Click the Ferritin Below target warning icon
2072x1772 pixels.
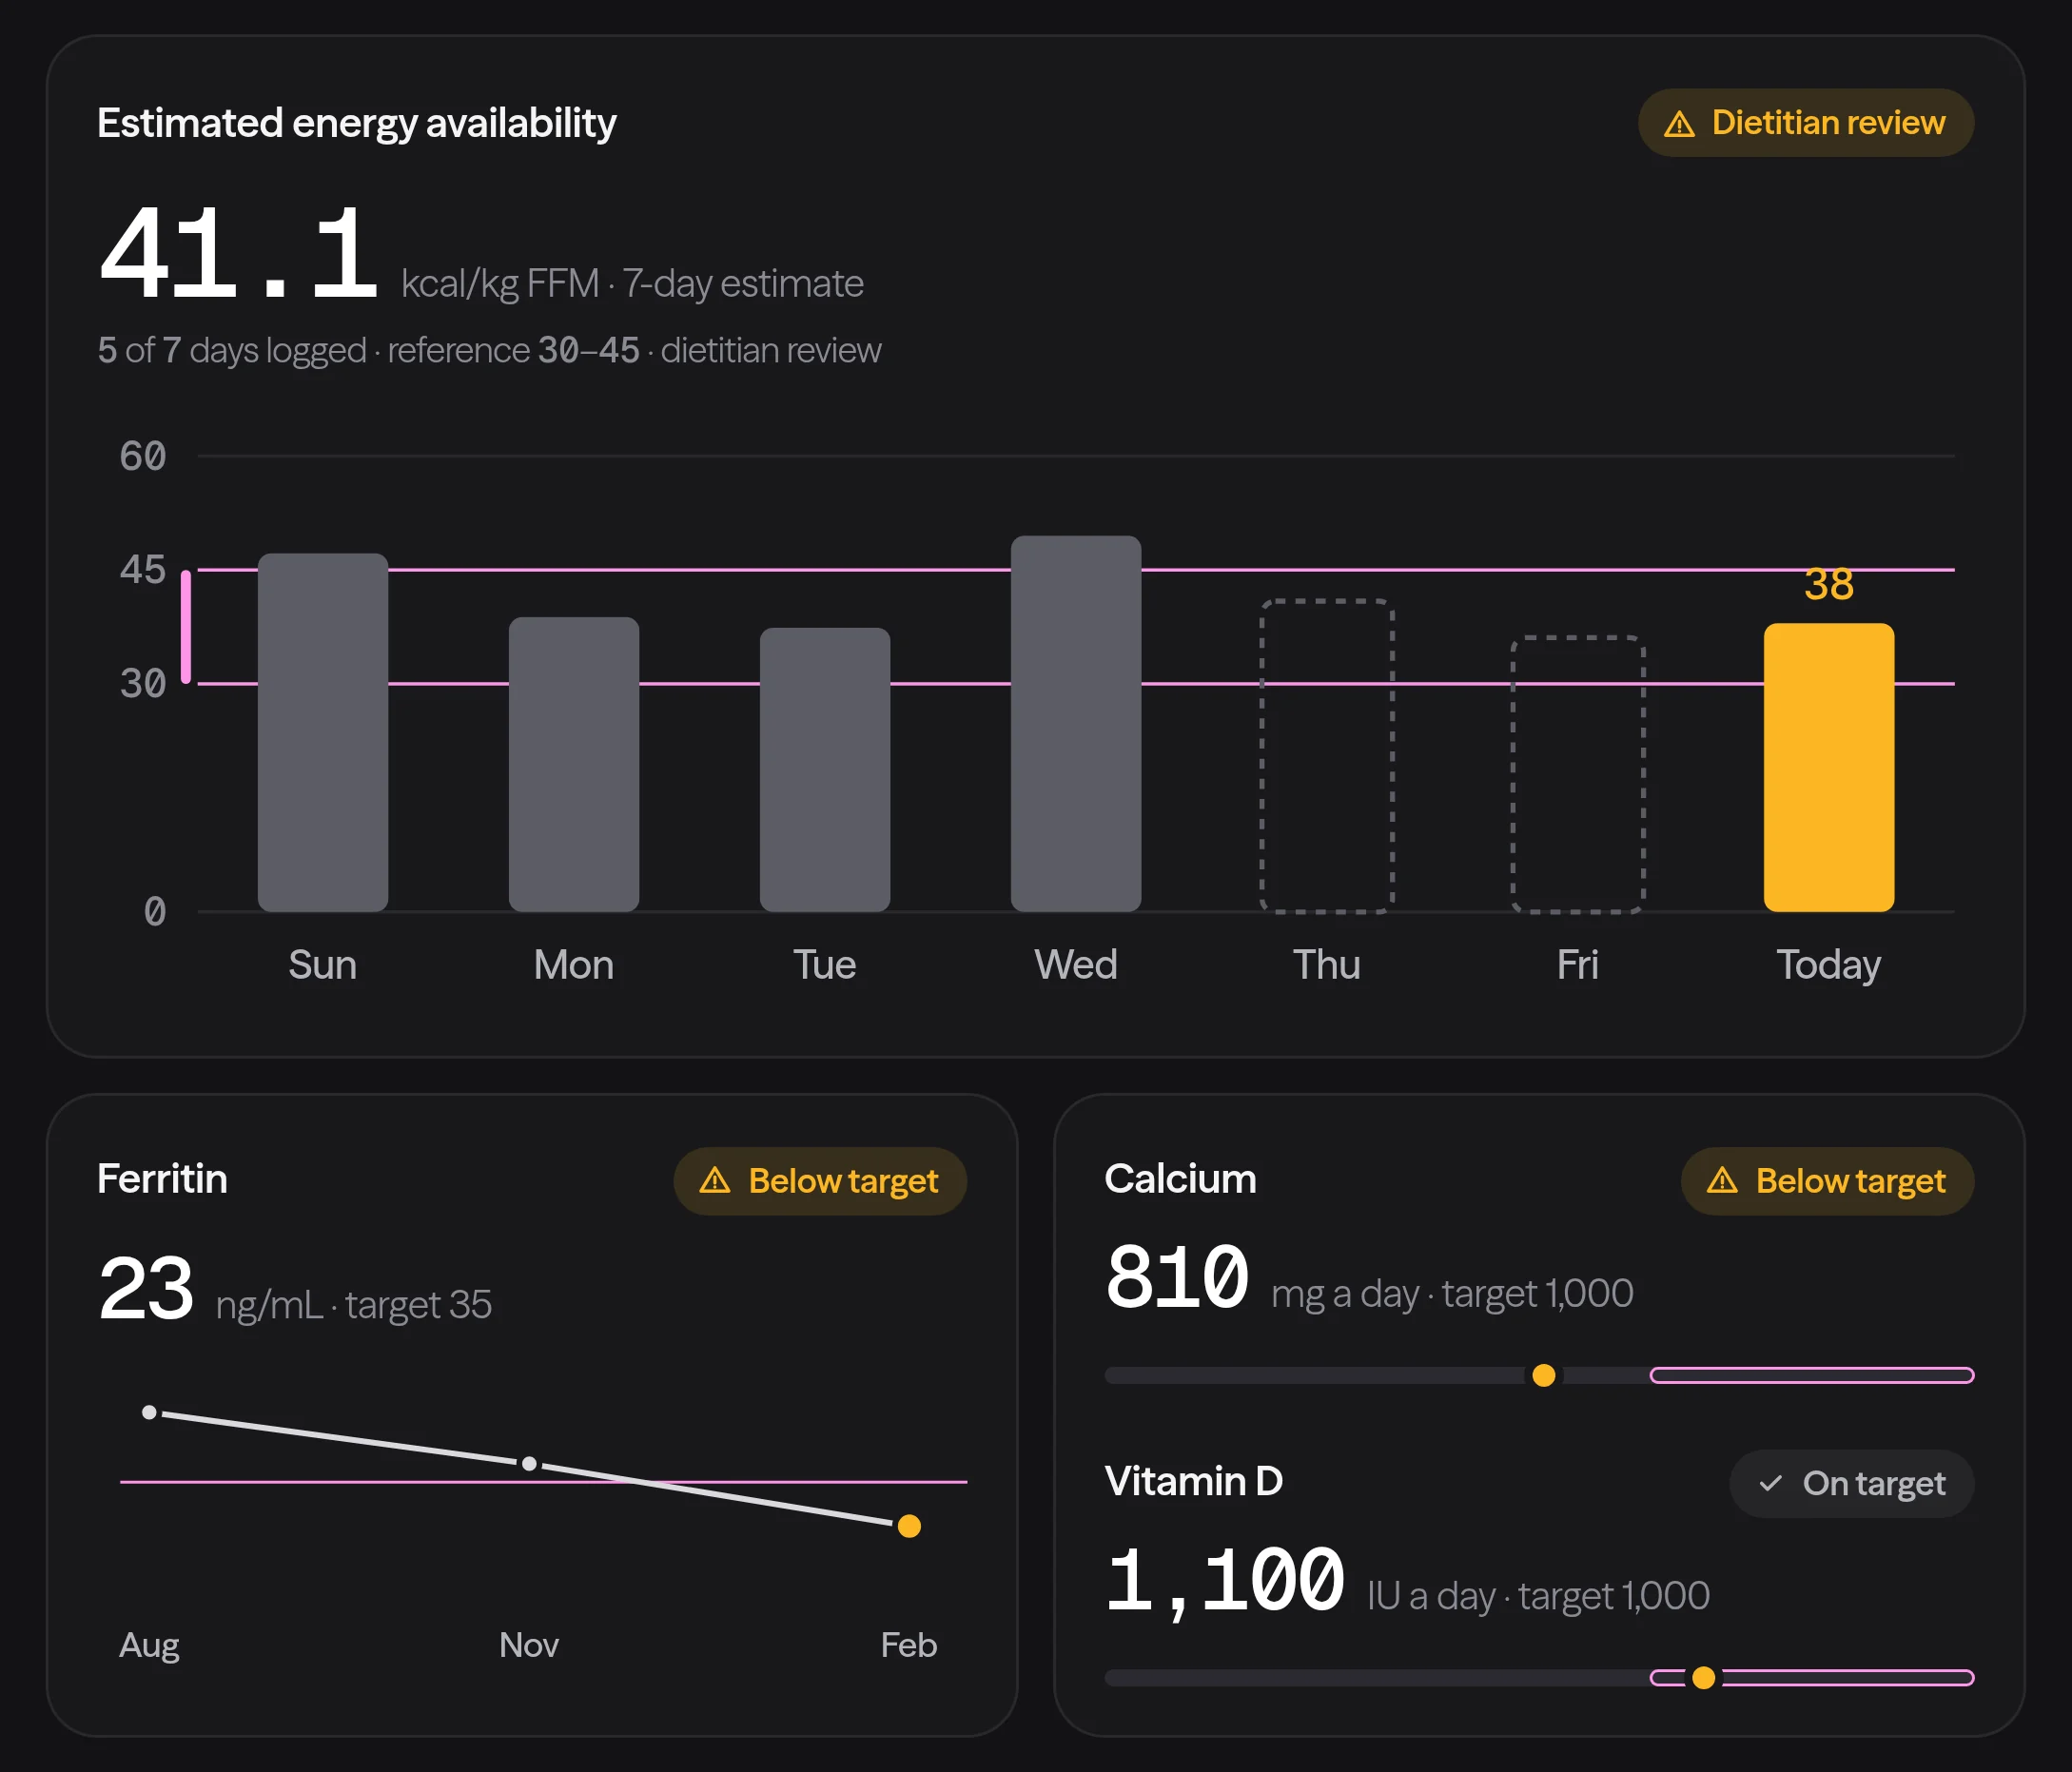coord(714,1181)
